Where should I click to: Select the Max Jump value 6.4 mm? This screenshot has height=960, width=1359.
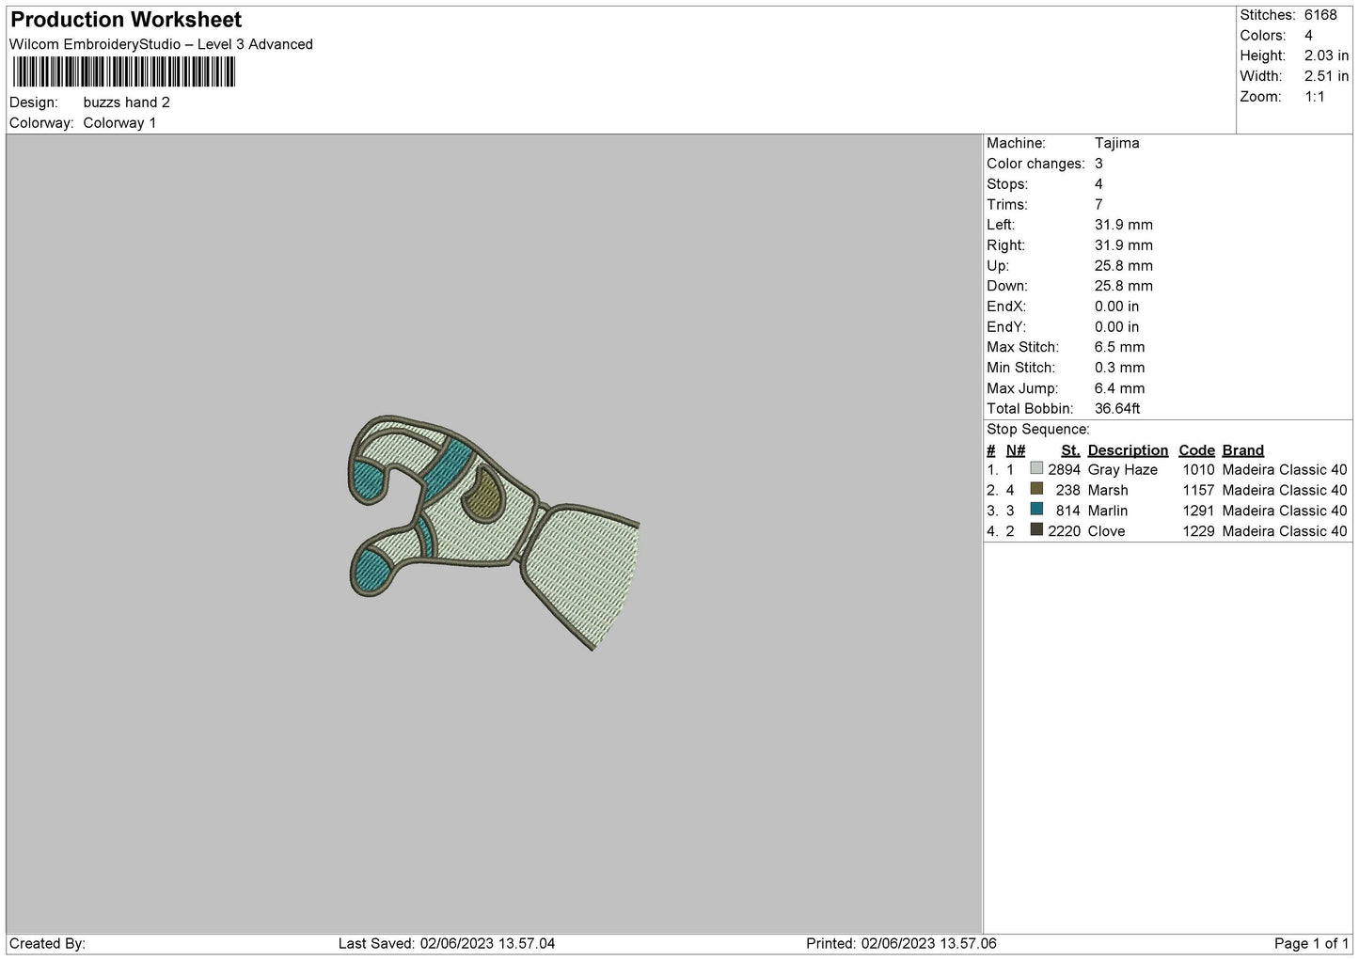[1120, 388]
